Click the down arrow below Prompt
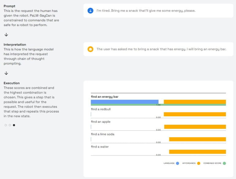This screenshot has width=236, height=179. pos(6,35)
